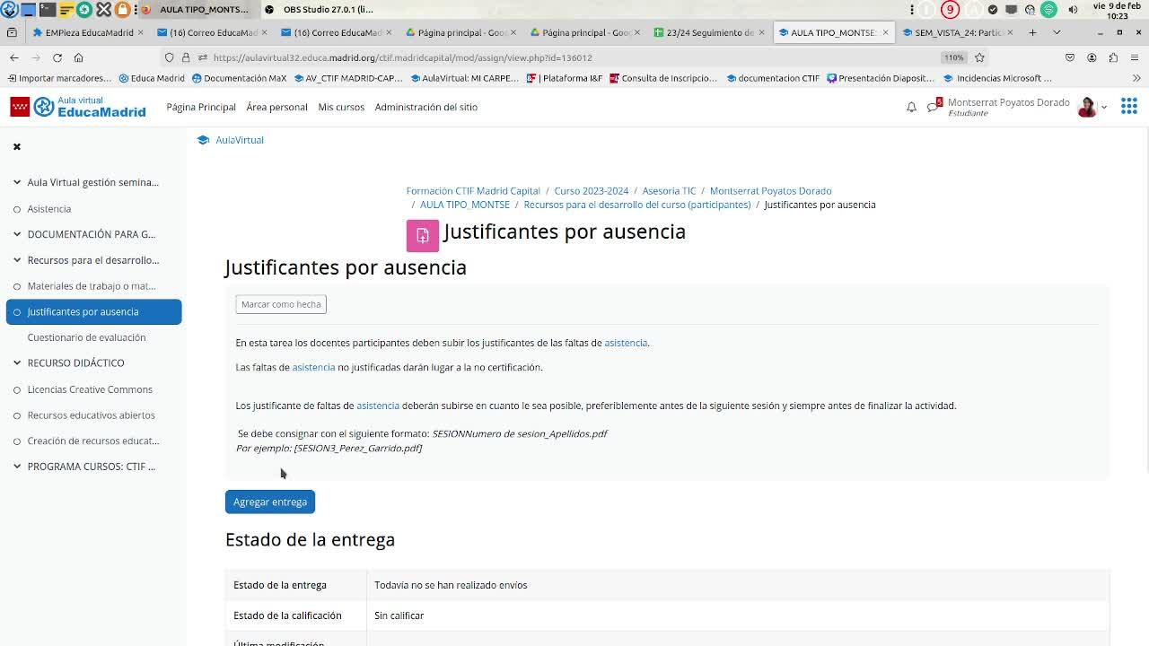
Task: Open Asistencia in the course index
Action: tap(49, 209)
